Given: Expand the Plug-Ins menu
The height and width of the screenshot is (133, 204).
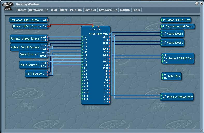Looking at the screenshot, I should pyautogui.click(x=76, y=10).
